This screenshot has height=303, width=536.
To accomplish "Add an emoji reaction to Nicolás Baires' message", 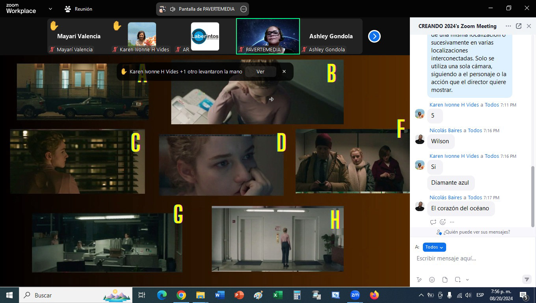I will pos(443,222).
